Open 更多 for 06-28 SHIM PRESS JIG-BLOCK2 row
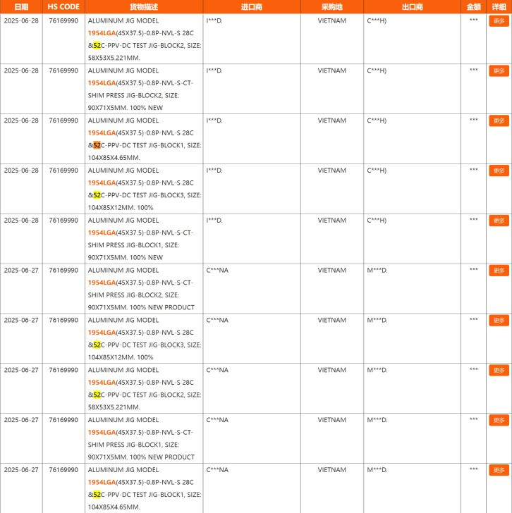512x513 pixels. pos(499,71)
